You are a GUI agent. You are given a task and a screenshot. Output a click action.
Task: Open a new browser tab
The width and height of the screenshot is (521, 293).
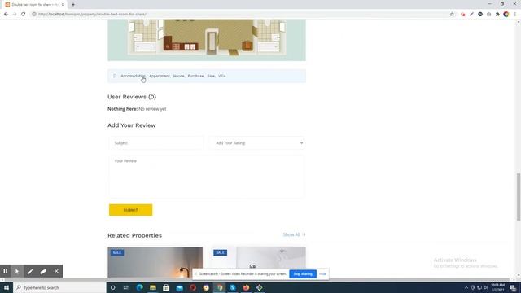[73, 5]
